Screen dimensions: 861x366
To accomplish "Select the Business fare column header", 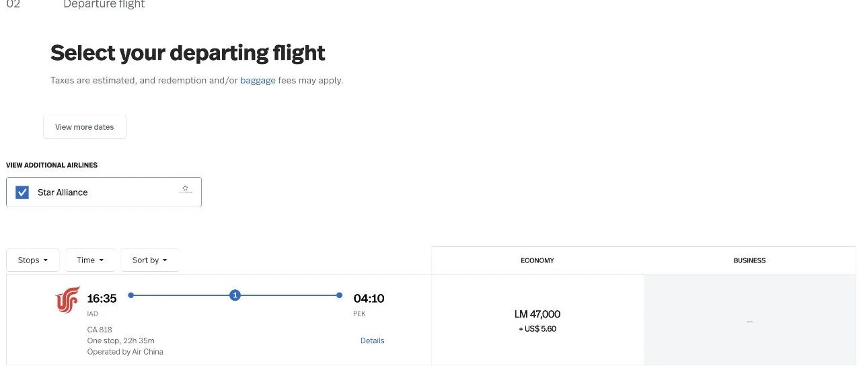I will click(x=749, y=260).
